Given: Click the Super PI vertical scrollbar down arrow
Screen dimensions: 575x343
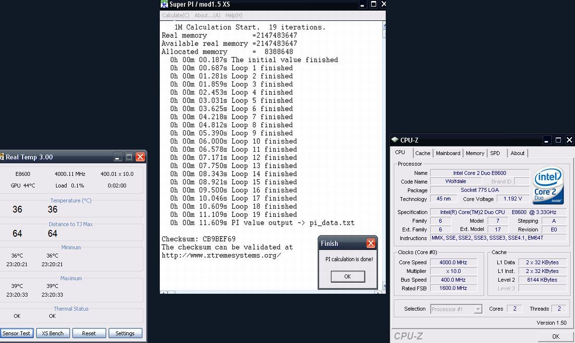Looking at the screenshot, I should (384, 286).
